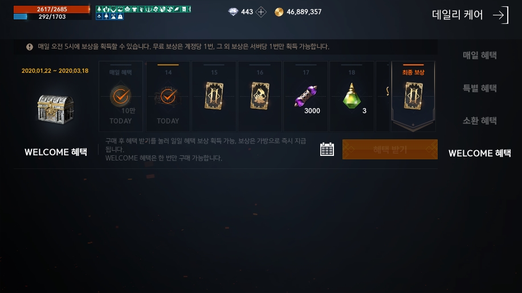Image resolution: width=522 pixels, height=293 pixels.
Task: Go to the 소환 혜택 tab
Action: tap(479, 121)
